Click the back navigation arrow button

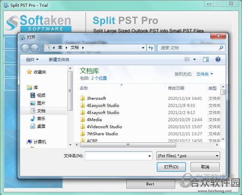click(x=25, y=48)
